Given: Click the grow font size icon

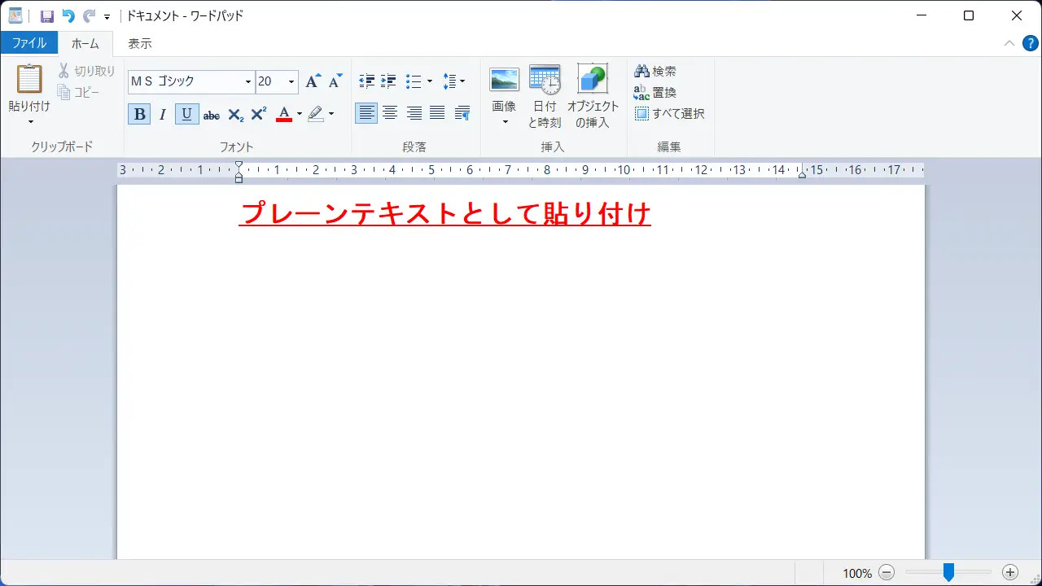Looking at the screenshot, I should coord(313,81).
